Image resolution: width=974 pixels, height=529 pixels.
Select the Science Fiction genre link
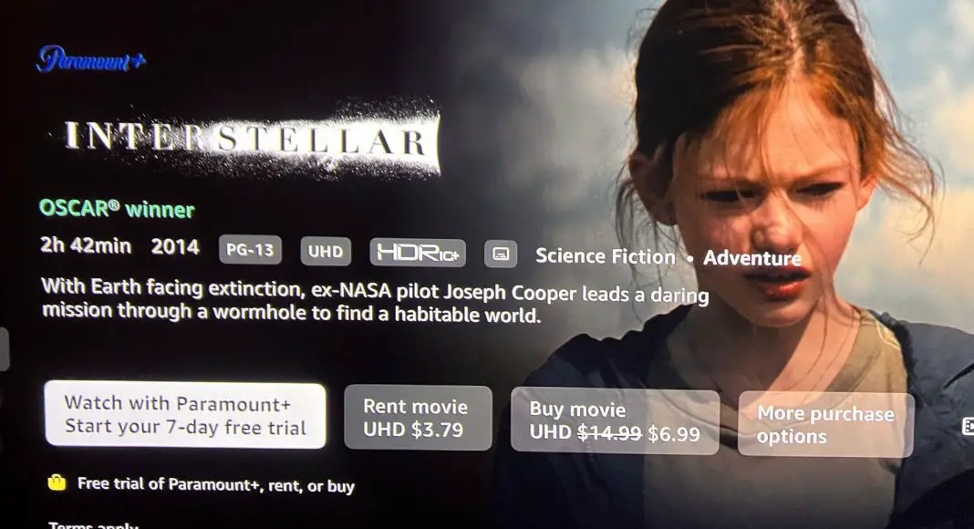click(605, 255)
